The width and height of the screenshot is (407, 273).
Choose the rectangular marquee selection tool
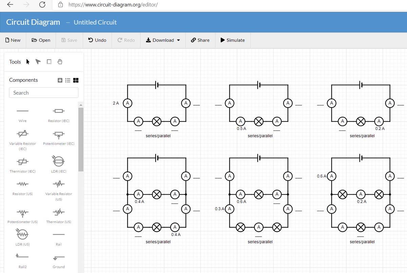(49, 62)
